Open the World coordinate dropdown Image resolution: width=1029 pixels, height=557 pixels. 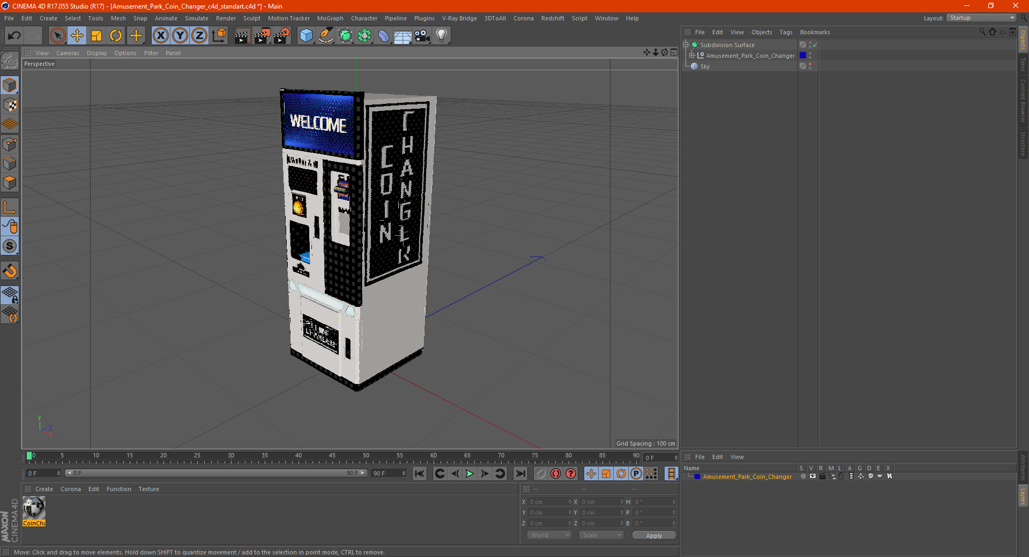coord(549,535)
